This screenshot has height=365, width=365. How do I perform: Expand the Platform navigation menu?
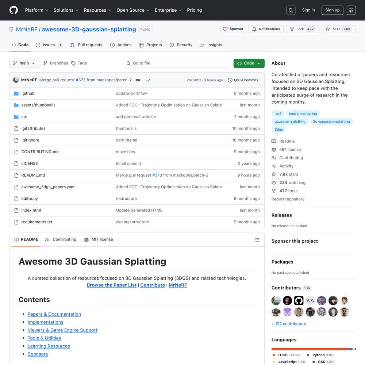click(36, 10)
